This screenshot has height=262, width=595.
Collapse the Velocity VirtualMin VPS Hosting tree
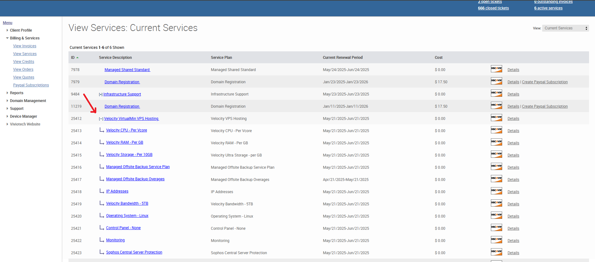[101, 119]
